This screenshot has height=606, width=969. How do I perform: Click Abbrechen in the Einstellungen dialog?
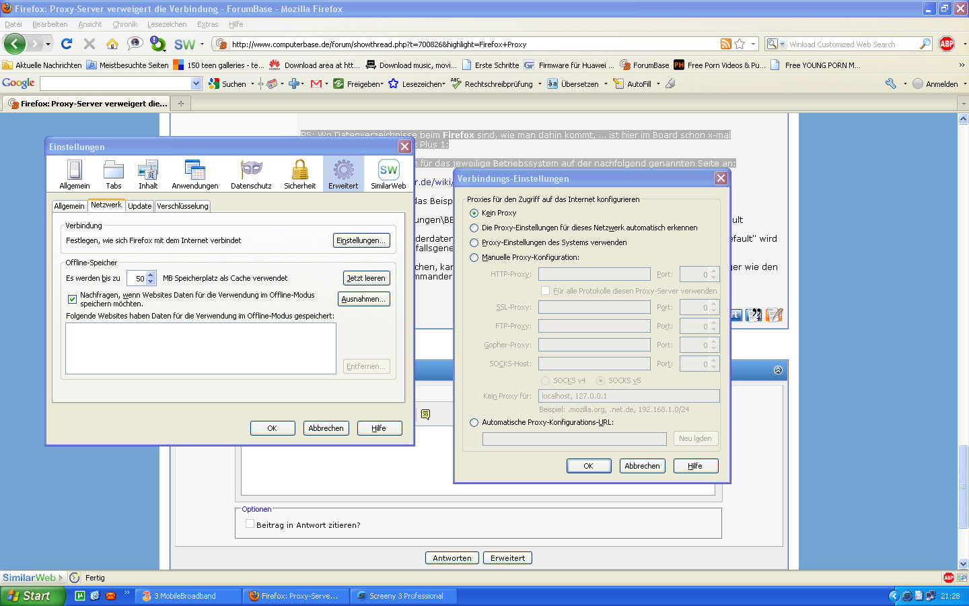(326, 428)
